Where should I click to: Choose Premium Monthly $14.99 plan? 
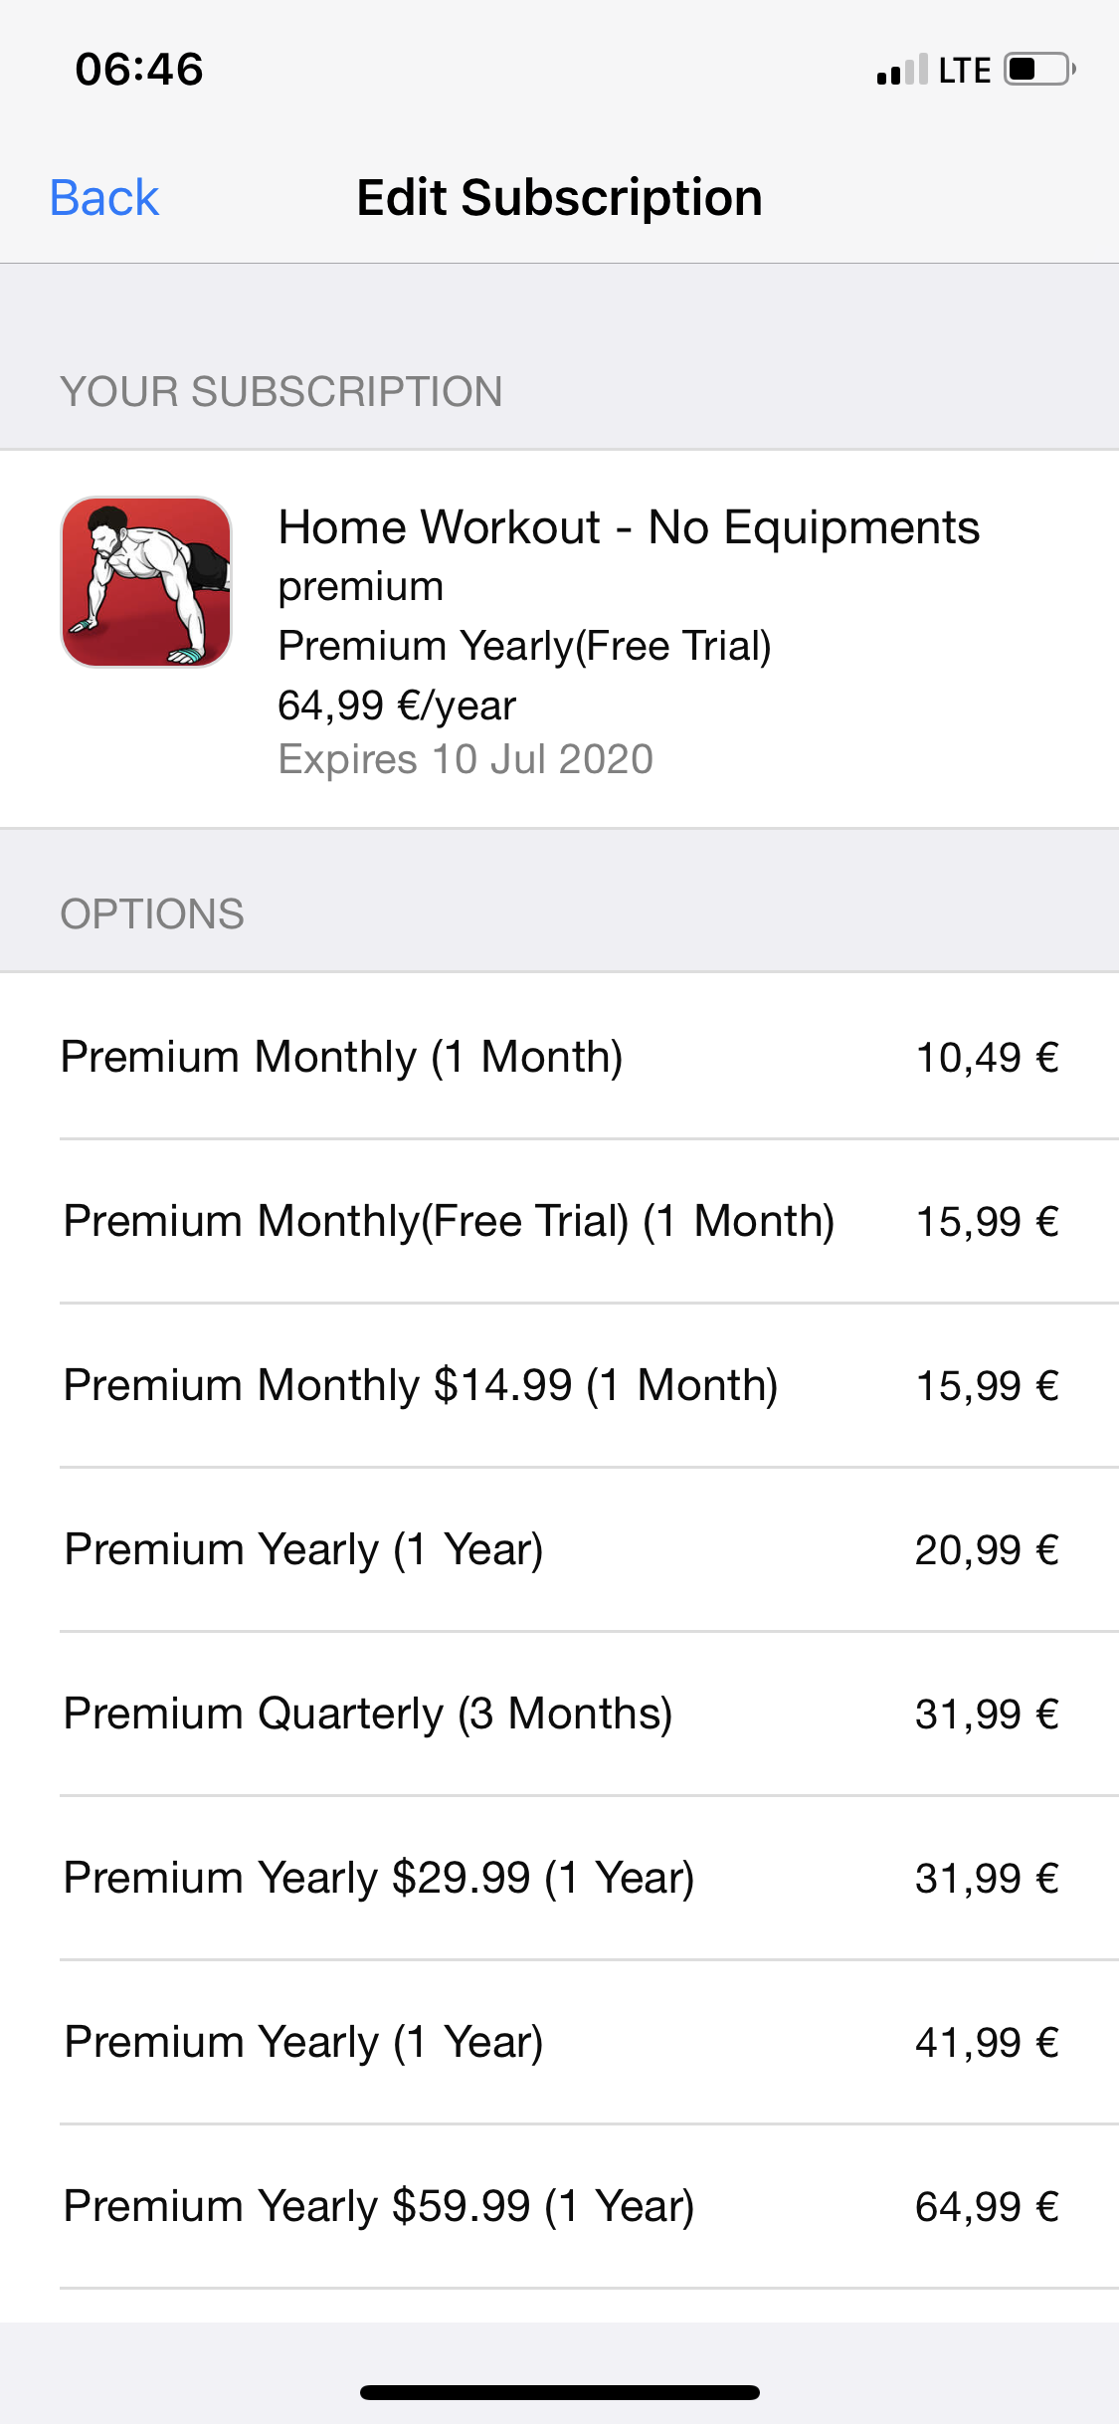tap(559, 1385)
